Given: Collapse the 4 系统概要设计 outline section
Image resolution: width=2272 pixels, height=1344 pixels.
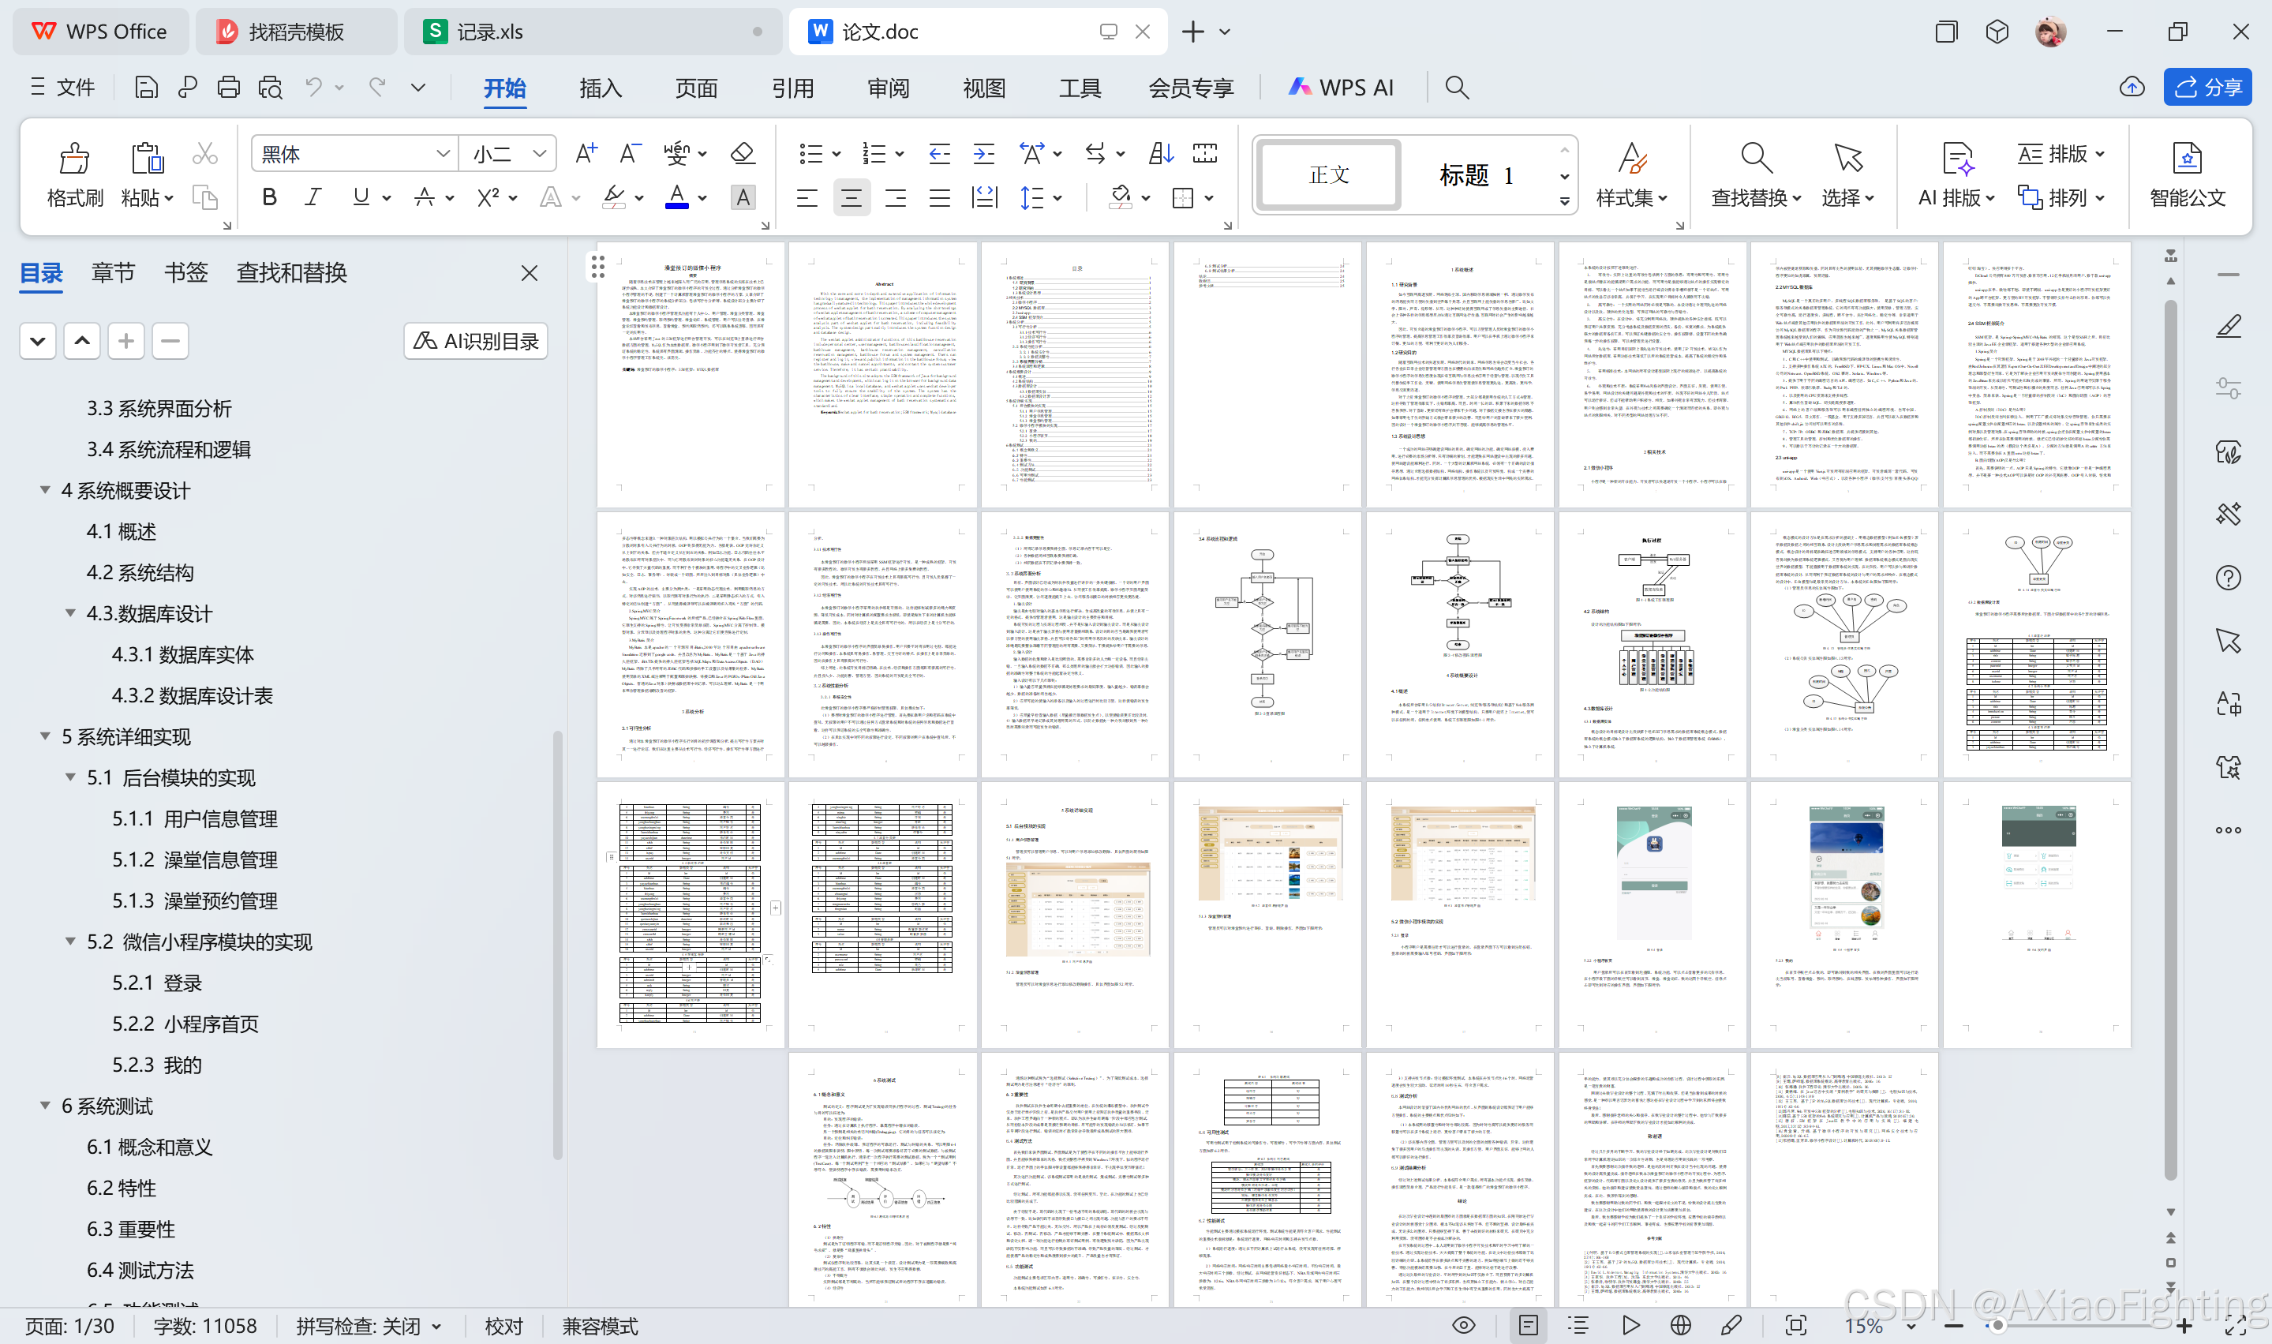Looking at the screenshot, I should pyautogui.click(x=45, y=490).
